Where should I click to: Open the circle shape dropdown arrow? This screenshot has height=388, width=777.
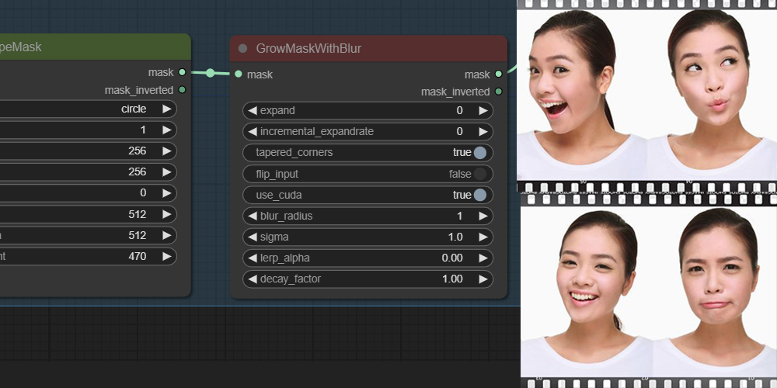point(167,109)
